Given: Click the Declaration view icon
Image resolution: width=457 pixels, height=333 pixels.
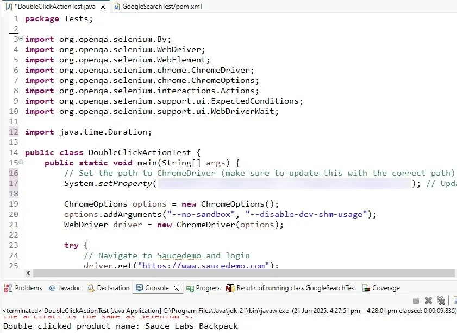Looking at the screenshot, I should [x=91, y=288].
